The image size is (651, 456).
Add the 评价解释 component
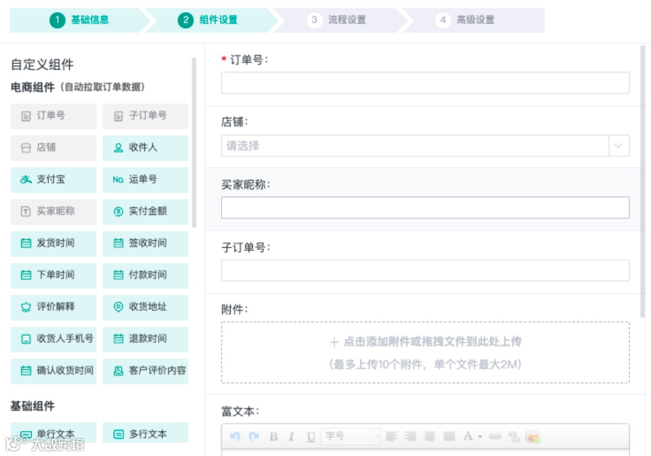point(53,308)
